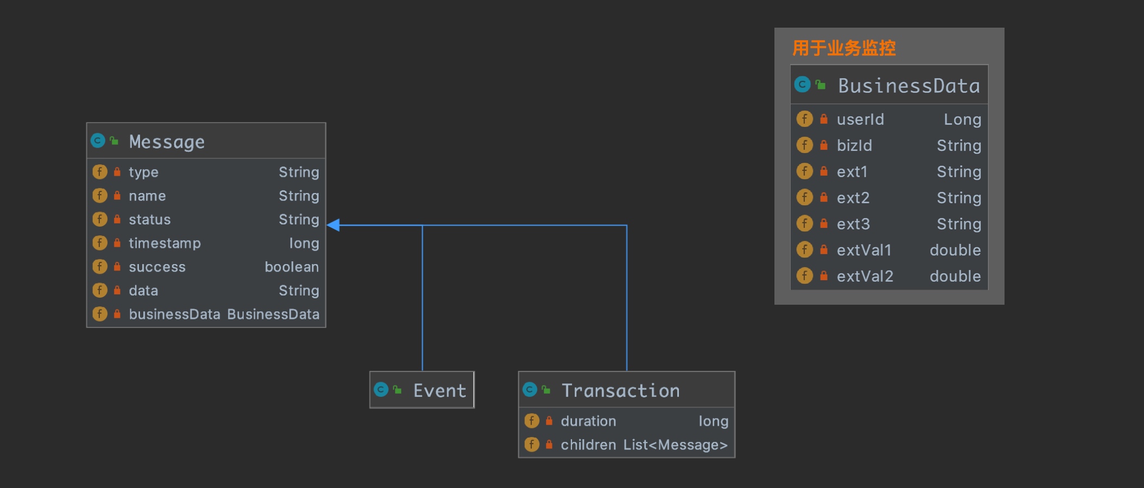Select the children List<Message> field
The image size is (1144, 488).
(643, 445)
